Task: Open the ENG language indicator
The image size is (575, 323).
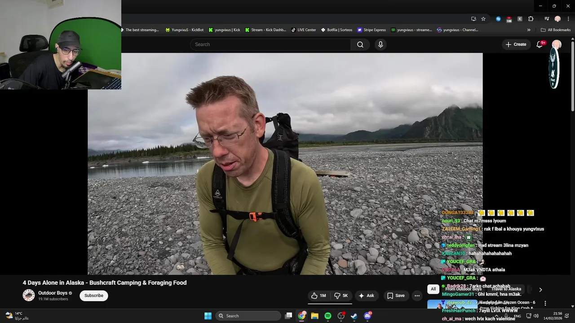Action: click(x=517, y=316)
